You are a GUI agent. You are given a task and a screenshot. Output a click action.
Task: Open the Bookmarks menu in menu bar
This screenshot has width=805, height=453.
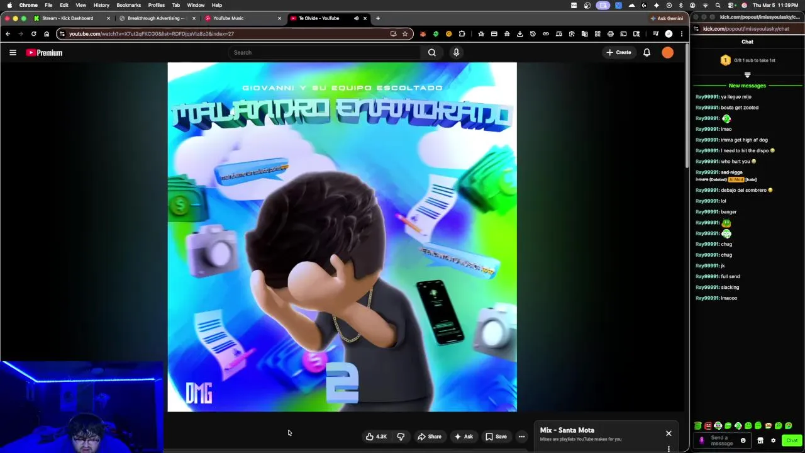pyautogui.click(x=128, y=5)
